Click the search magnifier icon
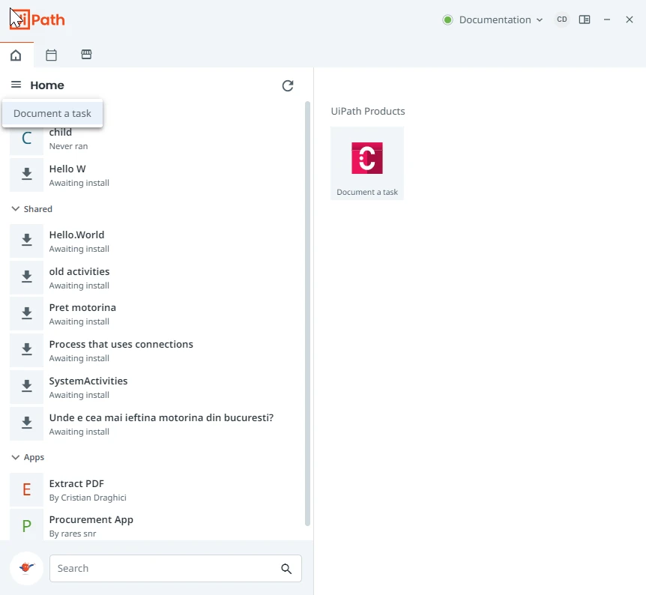 (x=286, y=569)
